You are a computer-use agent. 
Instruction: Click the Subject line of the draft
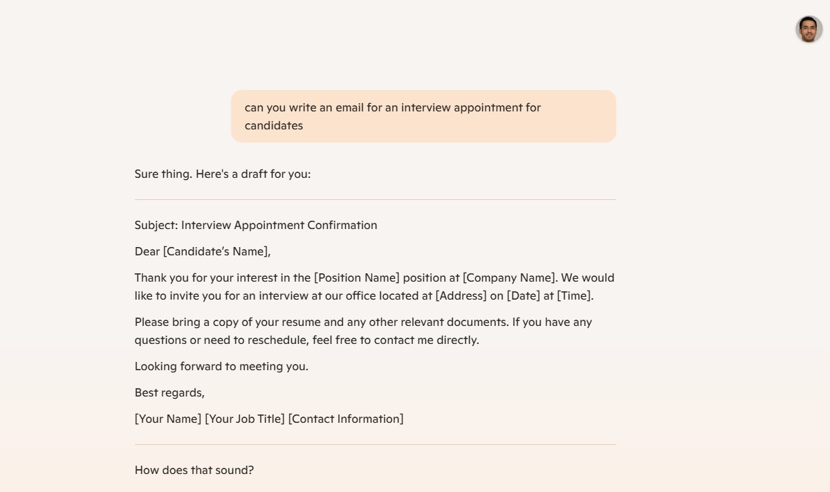(255, 226)
